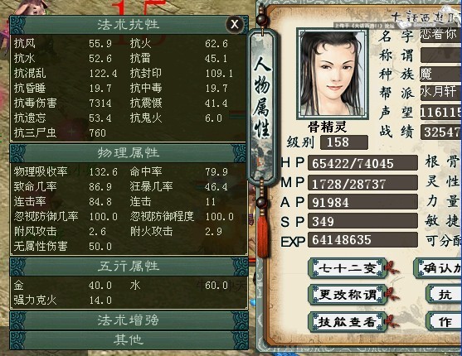Click the 人物属性 vertical banner tab

click(x=262, y=108)
